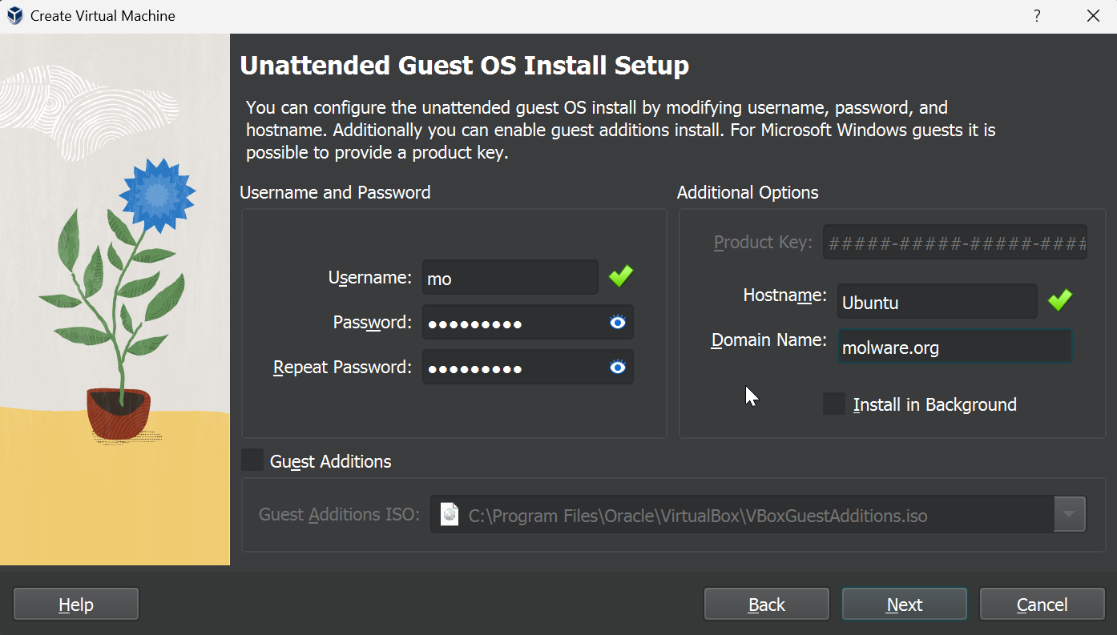Show password using Password field eye icon
The height and width of the screenshot is (635, 1117).
click(617, 323)
